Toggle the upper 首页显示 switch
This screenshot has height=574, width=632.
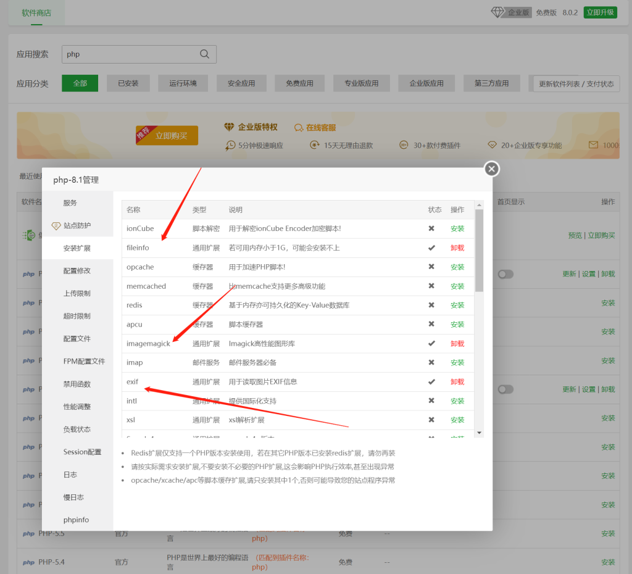[505, 273]
